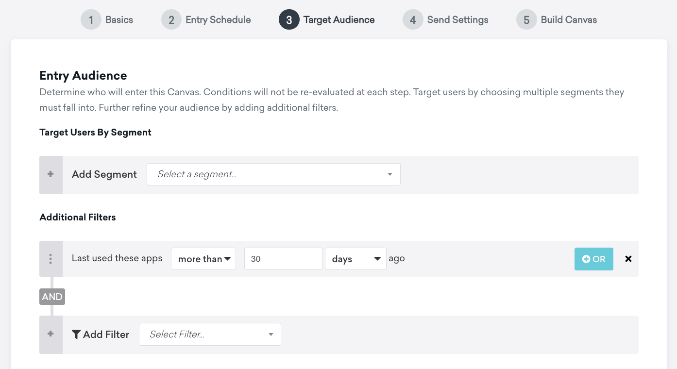
Task: Click the plus icon beside Add Segment
Action: click(x=51, y=174)
